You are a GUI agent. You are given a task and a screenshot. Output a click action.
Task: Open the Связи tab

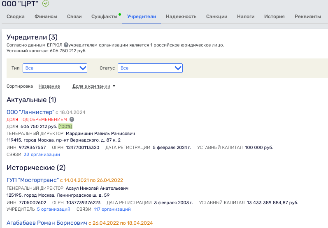point(74,16)
